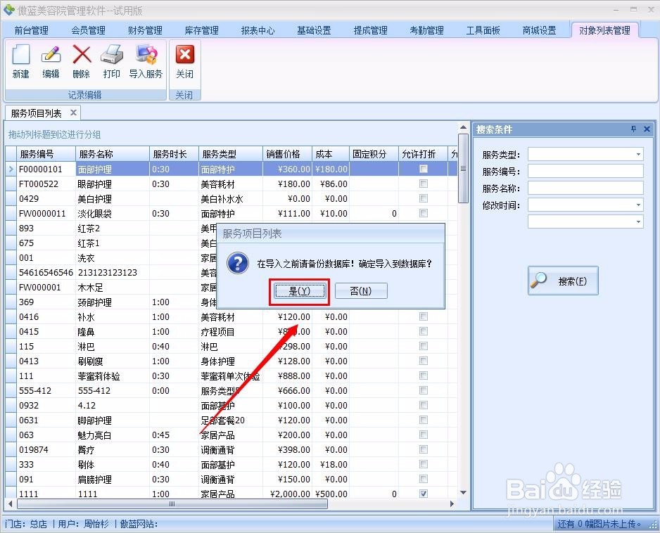Image resolution: width=660 pixels, height=533 pixels.
Task: Toggle the 允许打折 checkbox for 补水 row
Action: [423, 316]
